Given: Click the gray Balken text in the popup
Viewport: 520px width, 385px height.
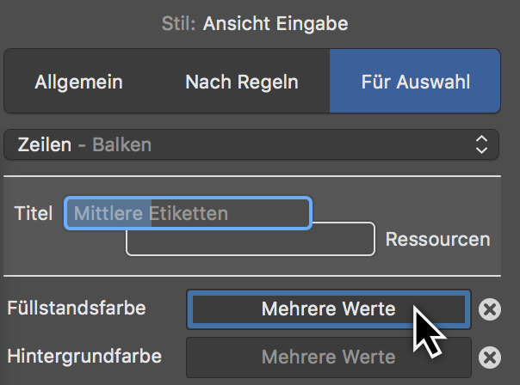Looking at the screenshot, I should (x=121, y=144).
